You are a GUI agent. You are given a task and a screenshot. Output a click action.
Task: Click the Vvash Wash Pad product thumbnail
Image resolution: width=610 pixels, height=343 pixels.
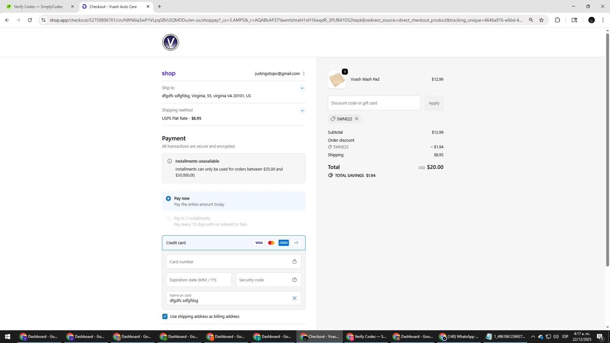tap(337, 80)
